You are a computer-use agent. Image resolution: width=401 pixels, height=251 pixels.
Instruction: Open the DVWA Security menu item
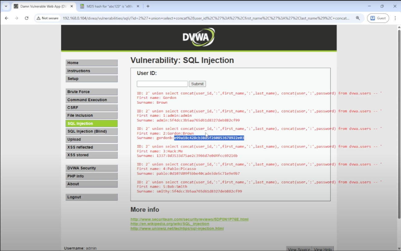pos(92,168)
